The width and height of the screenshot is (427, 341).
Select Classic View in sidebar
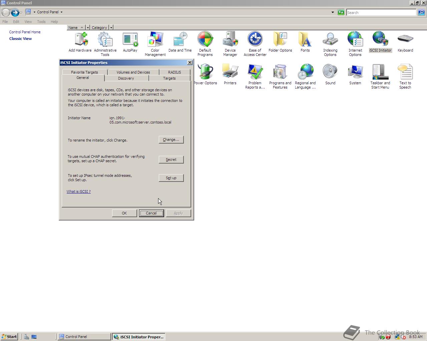(x=20, y=39)
